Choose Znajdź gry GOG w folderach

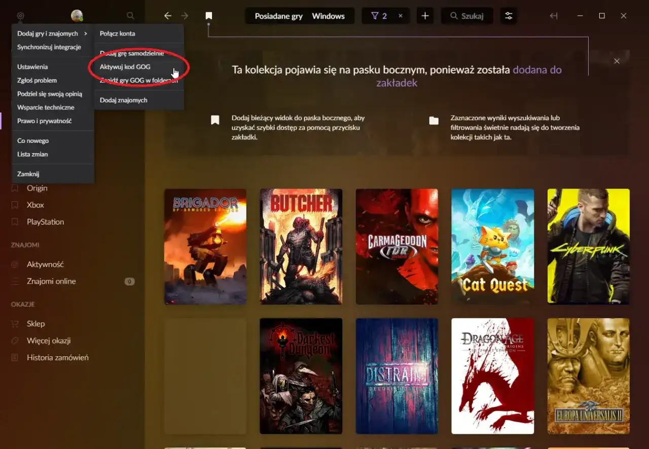pos(139,80)
